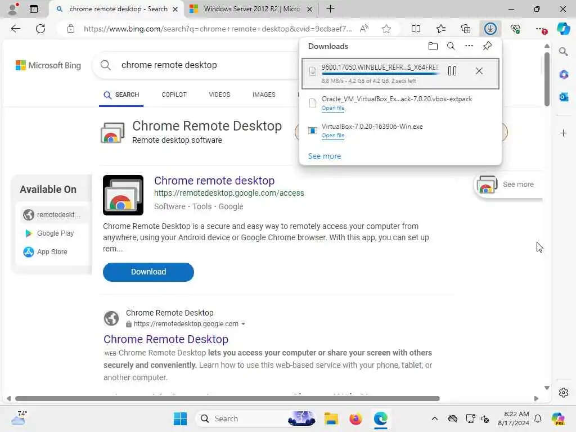The image size is (576, 432).
Task: Select the VIDEOS tab on Bing
Action: point(219,94)
